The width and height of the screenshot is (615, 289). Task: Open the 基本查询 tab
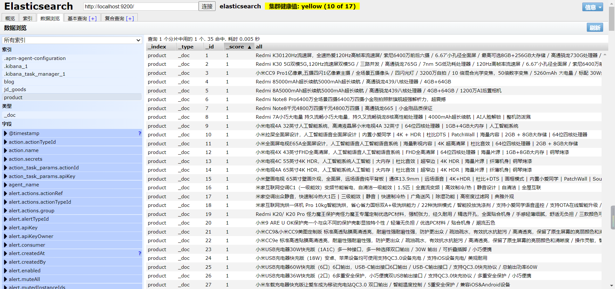click(x=77, y=19)
